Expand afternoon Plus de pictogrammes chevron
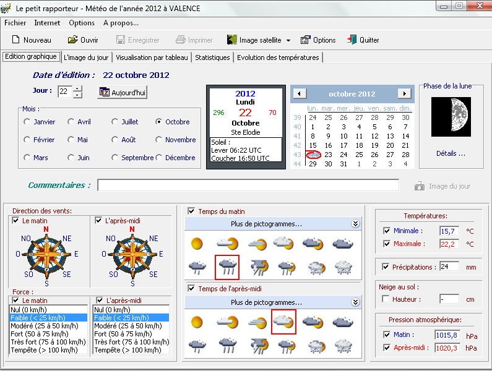The image size is (492, 371). (355, 302)
